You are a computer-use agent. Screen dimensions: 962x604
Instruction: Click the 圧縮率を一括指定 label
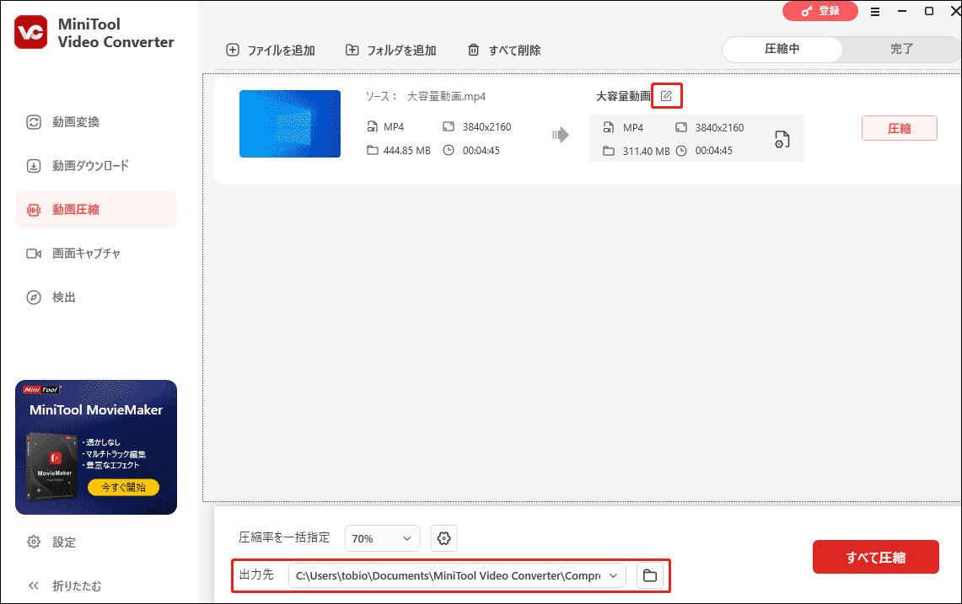point(284,537)
